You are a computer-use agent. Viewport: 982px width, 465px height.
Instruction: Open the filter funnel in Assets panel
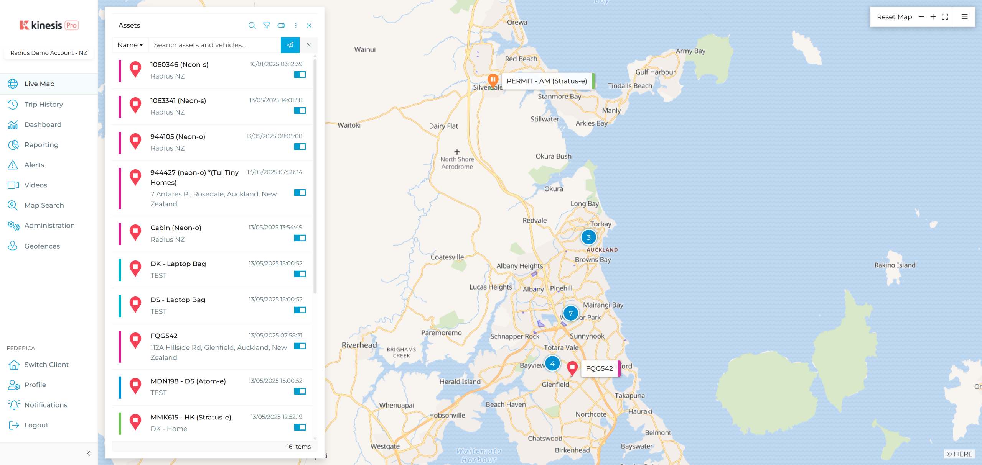[x=267, y=25]
